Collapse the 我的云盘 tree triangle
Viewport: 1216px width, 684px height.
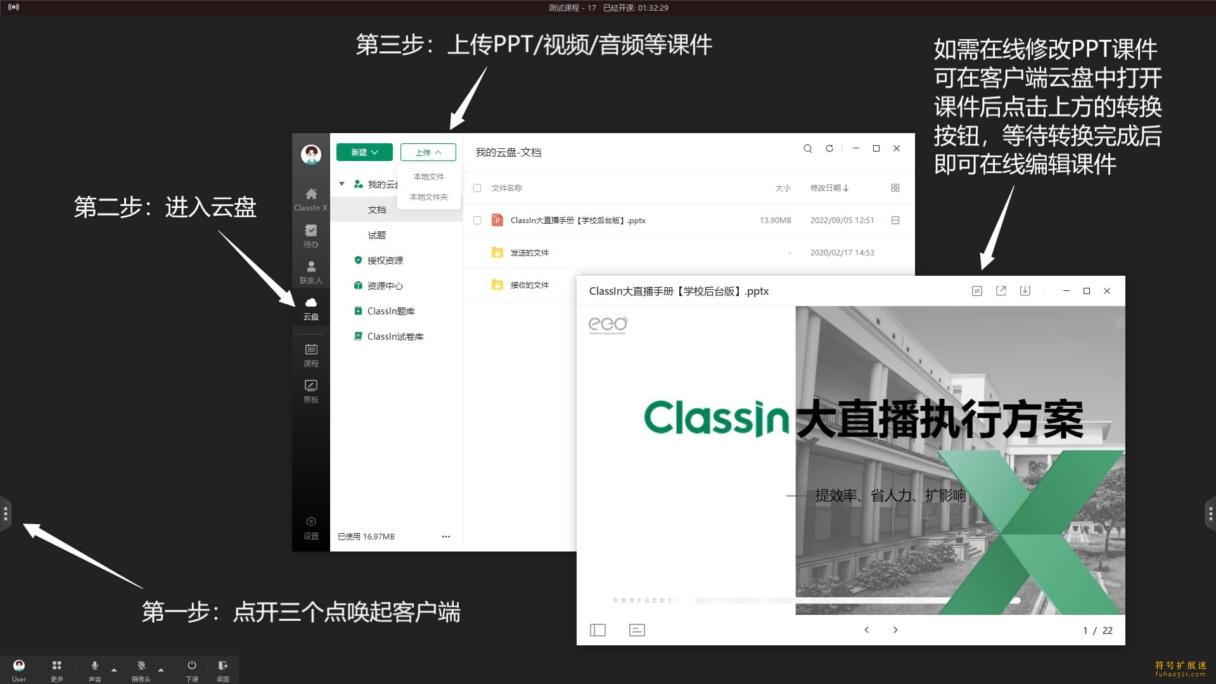(342, 184)
